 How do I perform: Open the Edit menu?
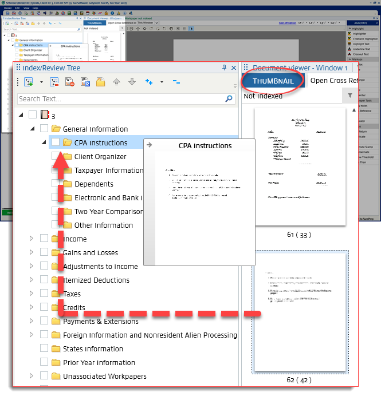[17, 8]
